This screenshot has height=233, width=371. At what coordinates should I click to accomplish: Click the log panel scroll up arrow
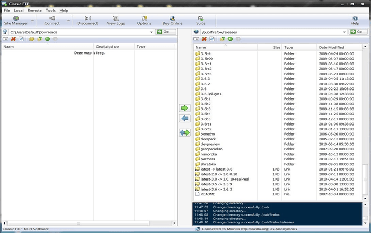(365, 205)
